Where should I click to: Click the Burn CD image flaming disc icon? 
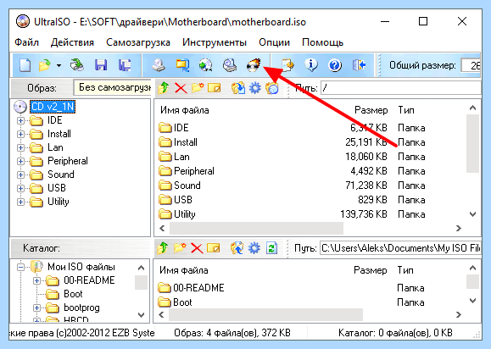pos(254,65)
